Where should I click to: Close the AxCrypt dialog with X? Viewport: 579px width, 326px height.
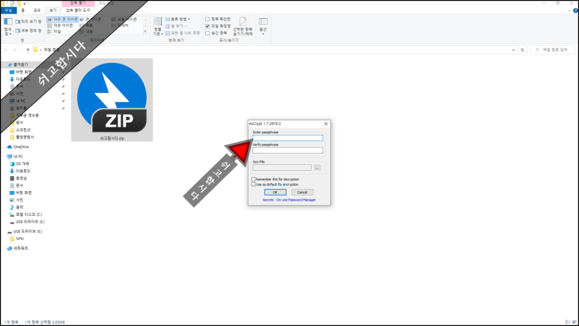326,124
